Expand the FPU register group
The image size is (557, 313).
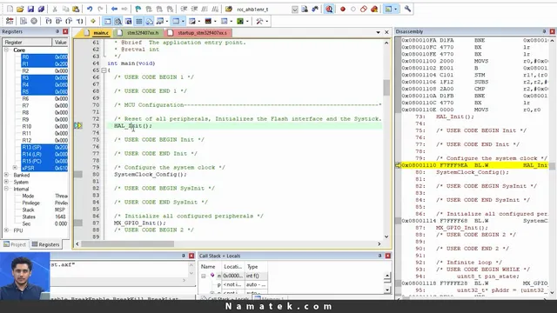coord(6,230)
